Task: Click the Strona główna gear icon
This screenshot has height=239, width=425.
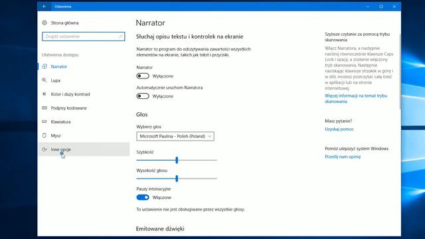Action: pos(44,23)
